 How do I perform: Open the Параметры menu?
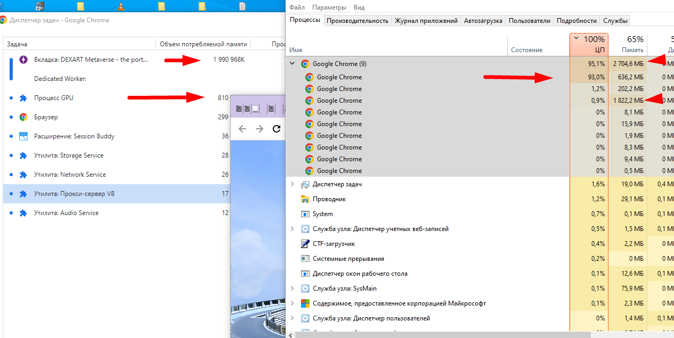point(329,7)
